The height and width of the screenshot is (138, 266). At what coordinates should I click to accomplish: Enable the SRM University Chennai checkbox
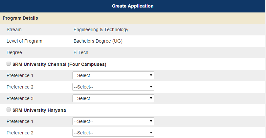tap(9, 64)
